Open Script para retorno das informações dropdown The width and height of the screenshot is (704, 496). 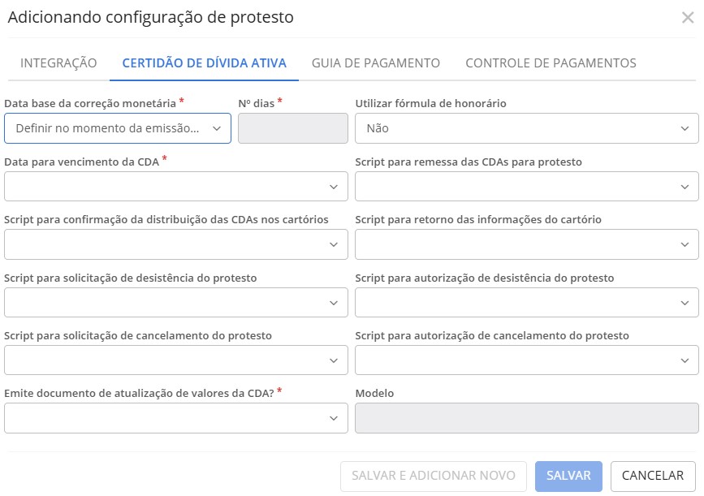pos(526,244)
